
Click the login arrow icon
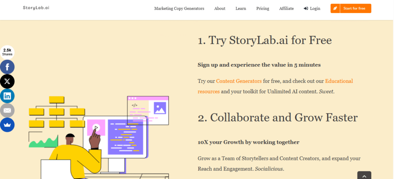[306, 8]
